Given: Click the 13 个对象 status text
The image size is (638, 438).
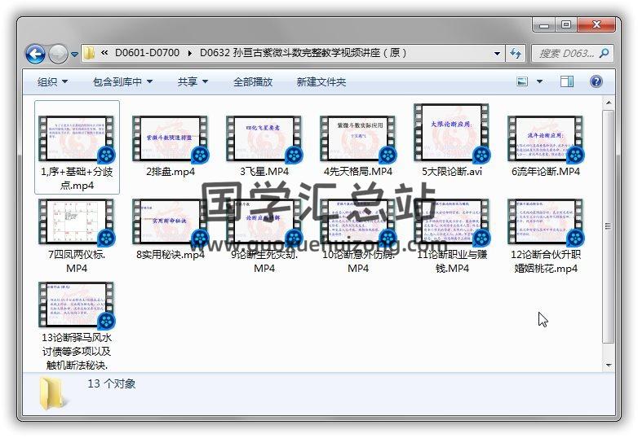Looking at the screenshot, I should pyautogui.click(x=112, y=384).
